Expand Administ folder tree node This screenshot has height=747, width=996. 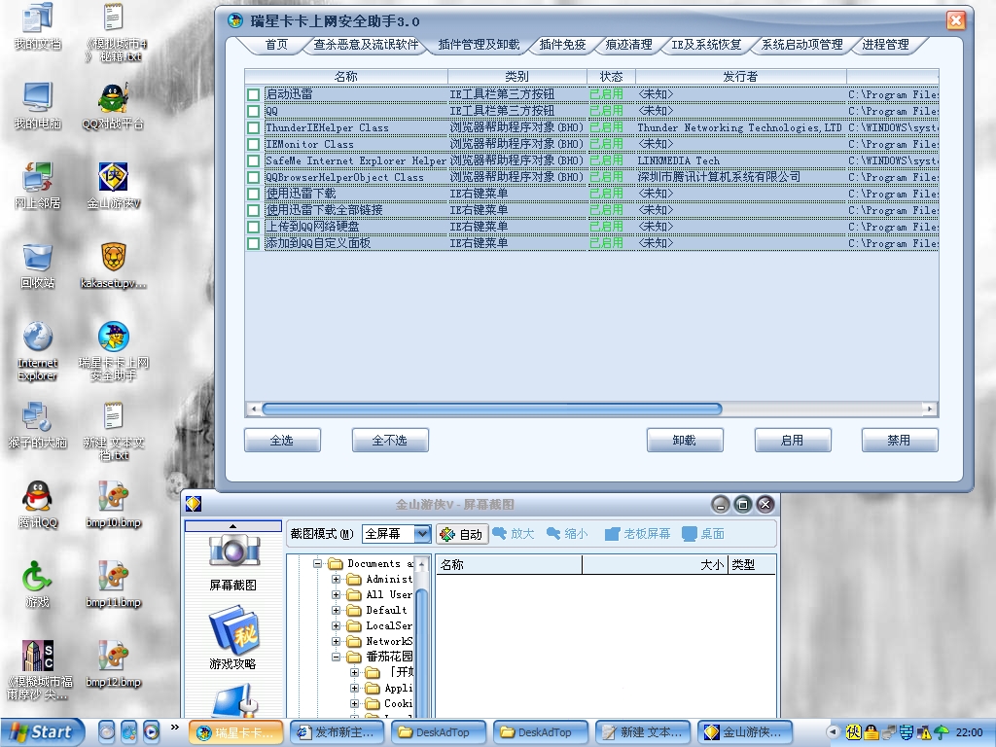pos(336,579)
